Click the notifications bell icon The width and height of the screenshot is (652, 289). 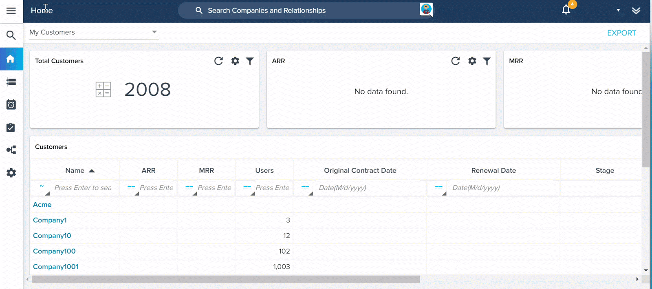pos(566,10)
